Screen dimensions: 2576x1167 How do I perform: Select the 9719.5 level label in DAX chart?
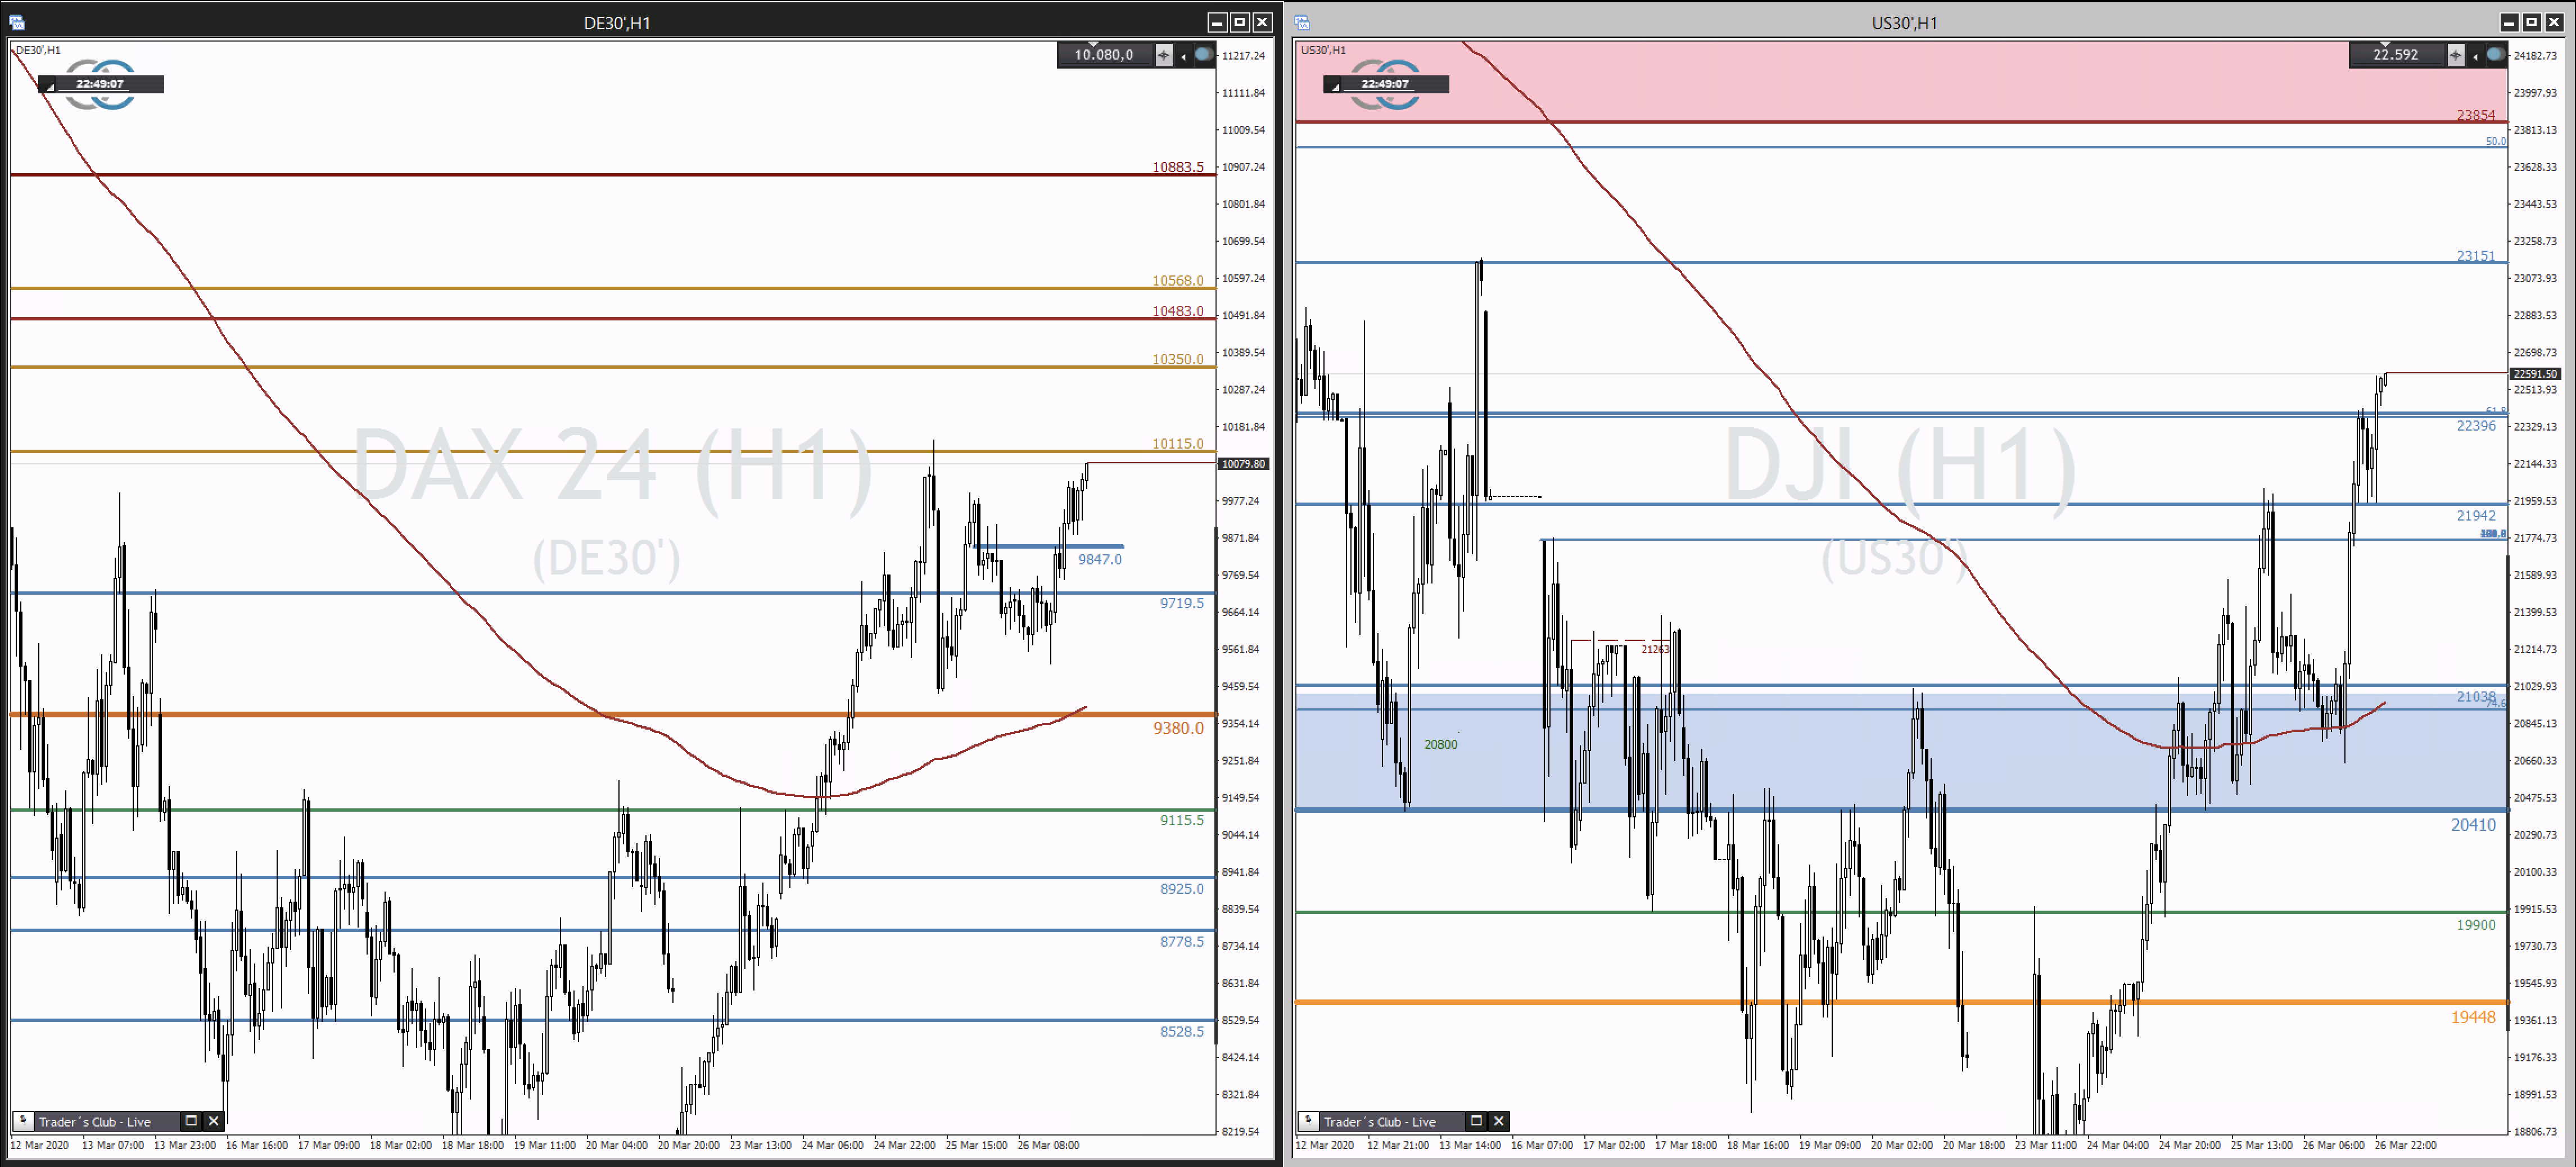[x=1182, y=603]
